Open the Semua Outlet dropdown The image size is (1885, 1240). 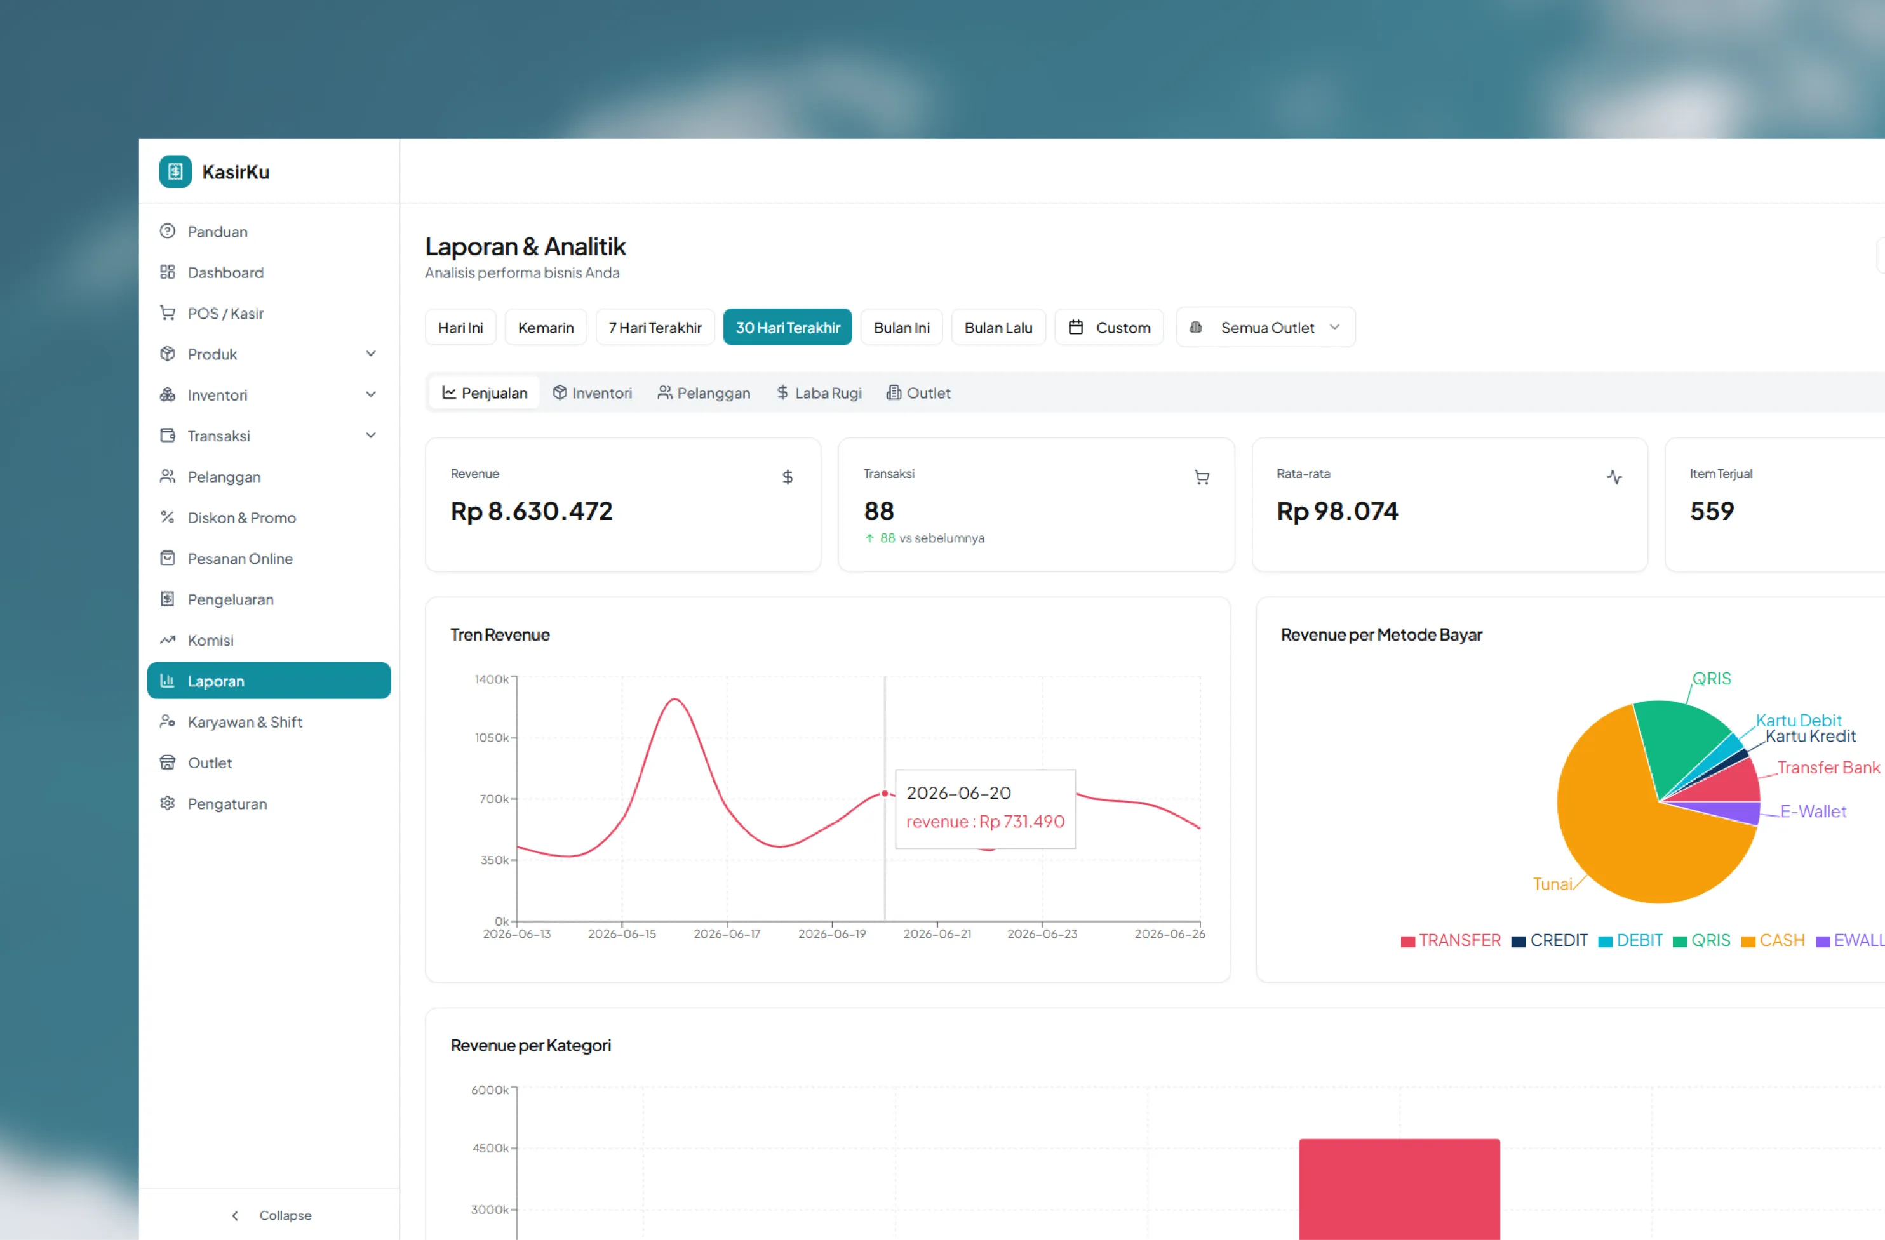(1266, 327)
